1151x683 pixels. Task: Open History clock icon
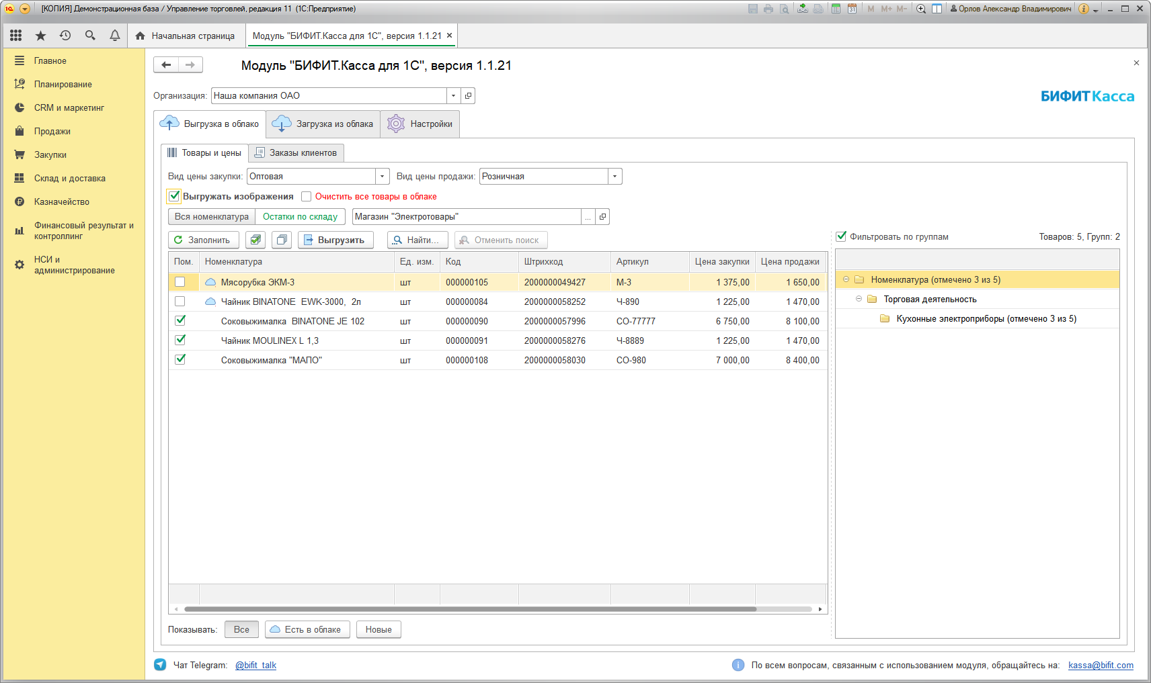(65, 36)
